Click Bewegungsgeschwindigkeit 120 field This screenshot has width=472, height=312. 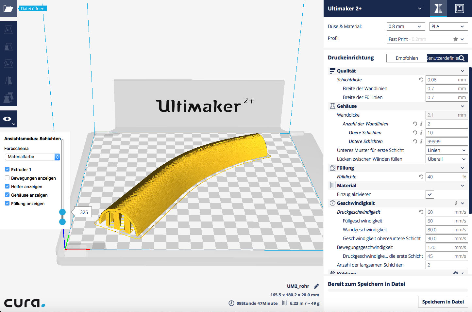click(447, 247)
